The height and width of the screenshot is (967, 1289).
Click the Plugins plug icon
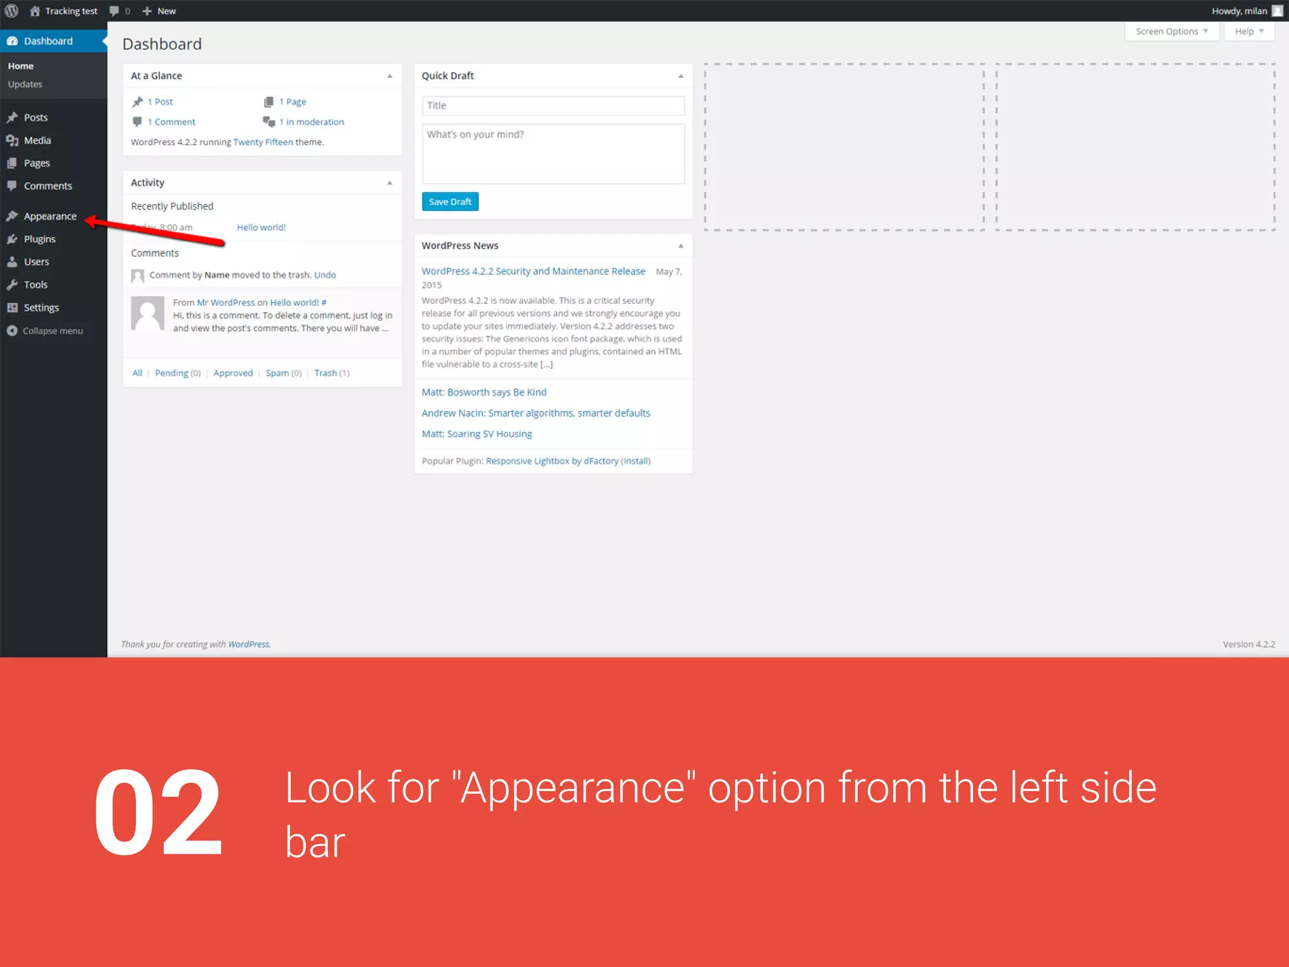(12, 239)
